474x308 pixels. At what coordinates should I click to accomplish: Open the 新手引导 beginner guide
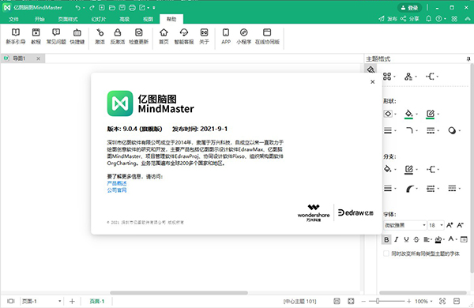(x=16, y=36)
